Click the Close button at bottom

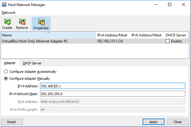pyautogui.click(x=178, y=121)
